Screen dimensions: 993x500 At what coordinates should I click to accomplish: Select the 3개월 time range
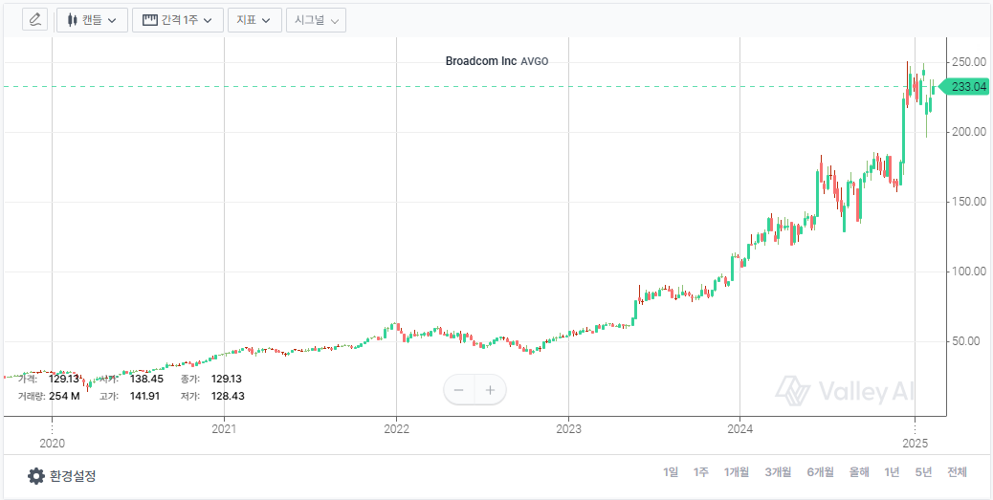point(778,472)
